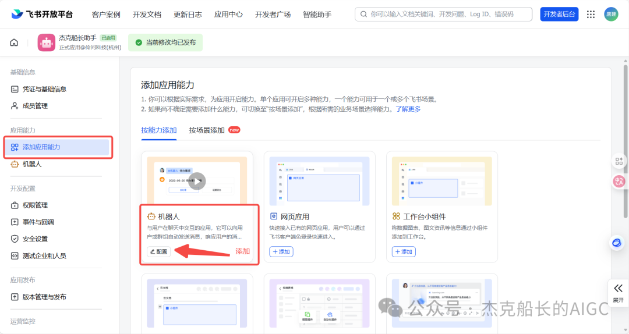629x334 pixels.
Task: Open 应用中心 in top navigation
Action: (228, 15)
